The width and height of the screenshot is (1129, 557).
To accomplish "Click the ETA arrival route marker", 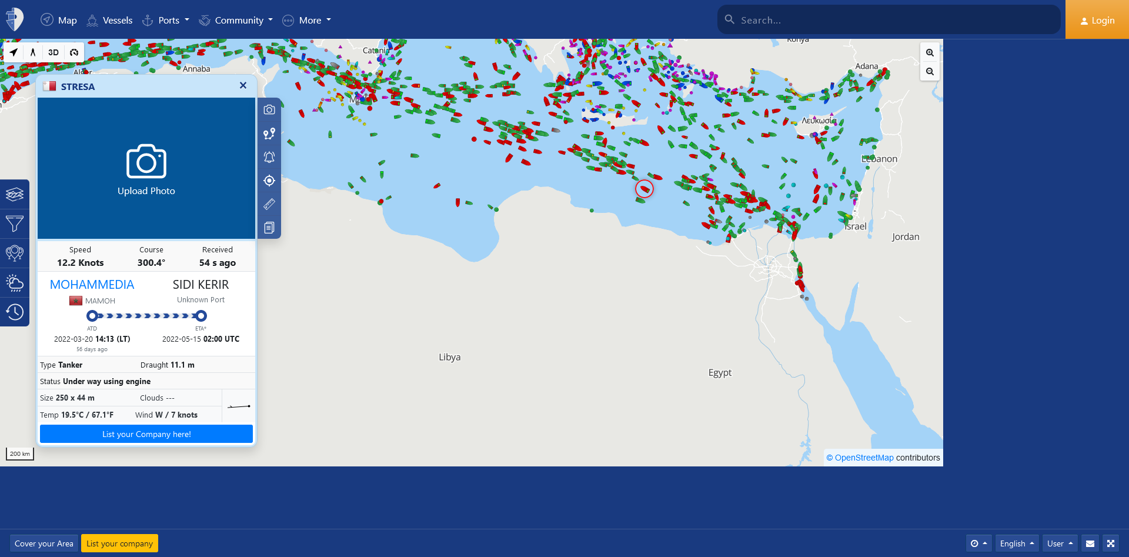I will (201, 316).
